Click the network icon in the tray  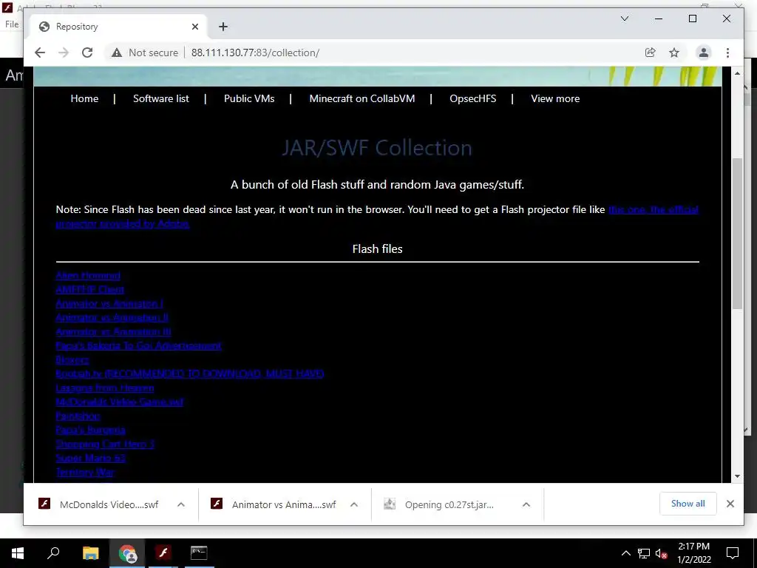pos(644,553)
